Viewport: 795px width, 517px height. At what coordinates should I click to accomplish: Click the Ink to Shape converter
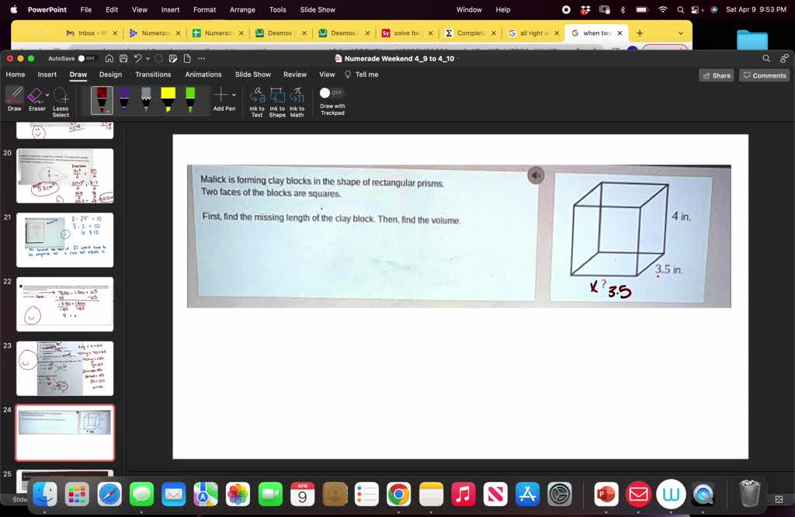[x=276, y=99]
